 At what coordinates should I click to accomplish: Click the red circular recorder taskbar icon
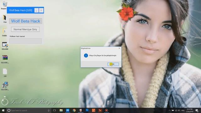[106, 110]
